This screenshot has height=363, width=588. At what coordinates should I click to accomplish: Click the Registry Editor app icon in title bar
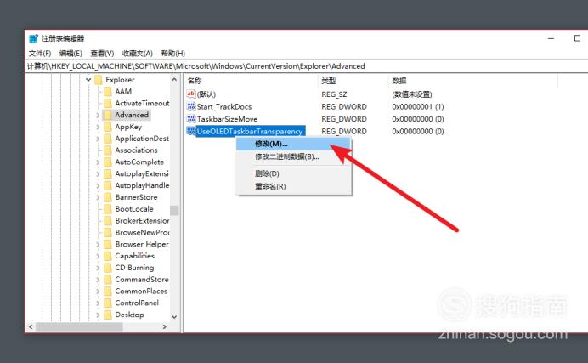click(x=33, y=38)
